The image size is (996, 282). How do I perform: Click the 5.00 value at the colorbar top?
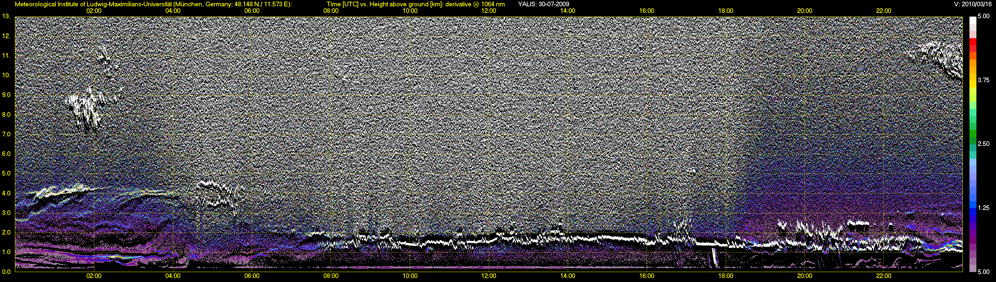pos(983,16)
